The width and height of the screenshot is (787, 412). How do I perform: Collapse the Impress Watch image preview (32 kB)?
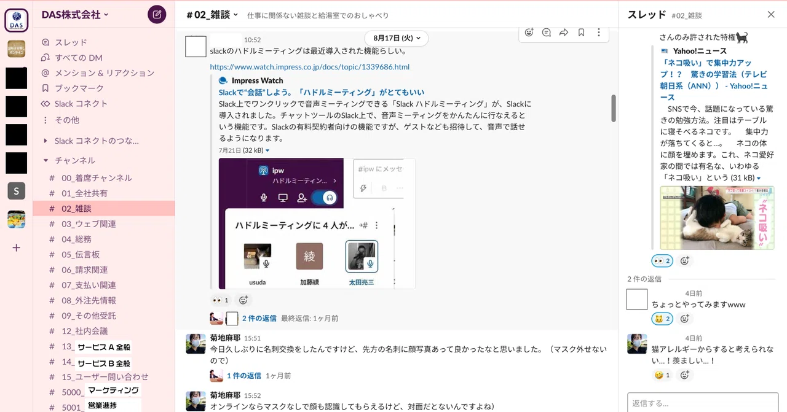[267, 150]
